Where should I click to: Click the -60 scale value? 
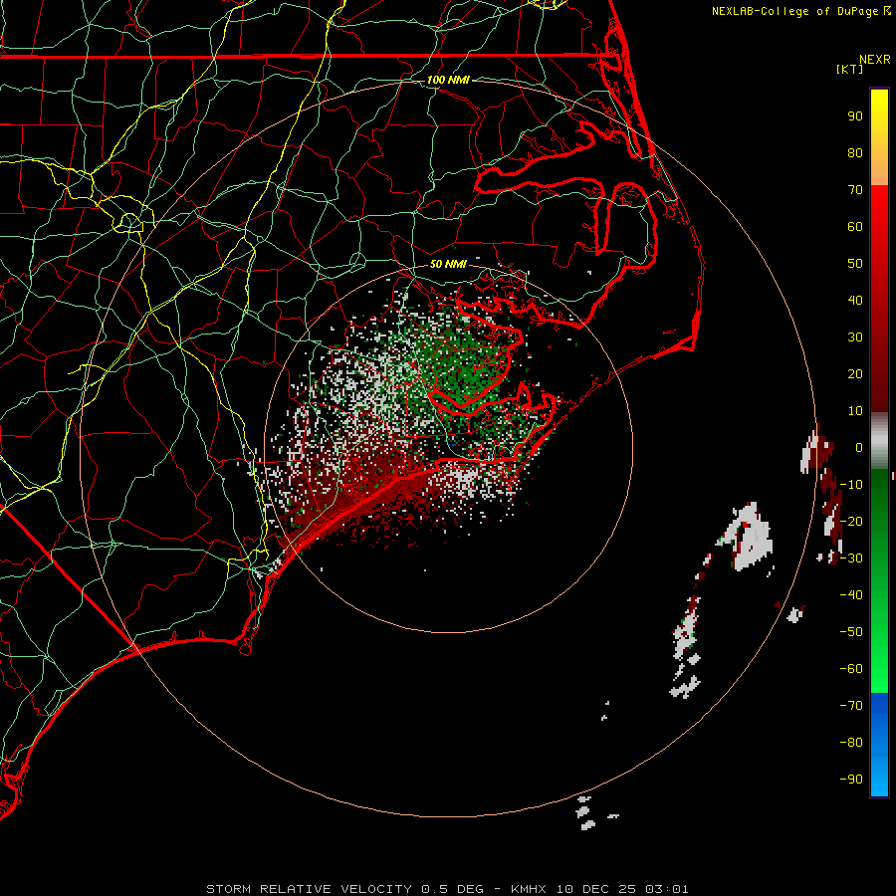click(x=851, y=669)
